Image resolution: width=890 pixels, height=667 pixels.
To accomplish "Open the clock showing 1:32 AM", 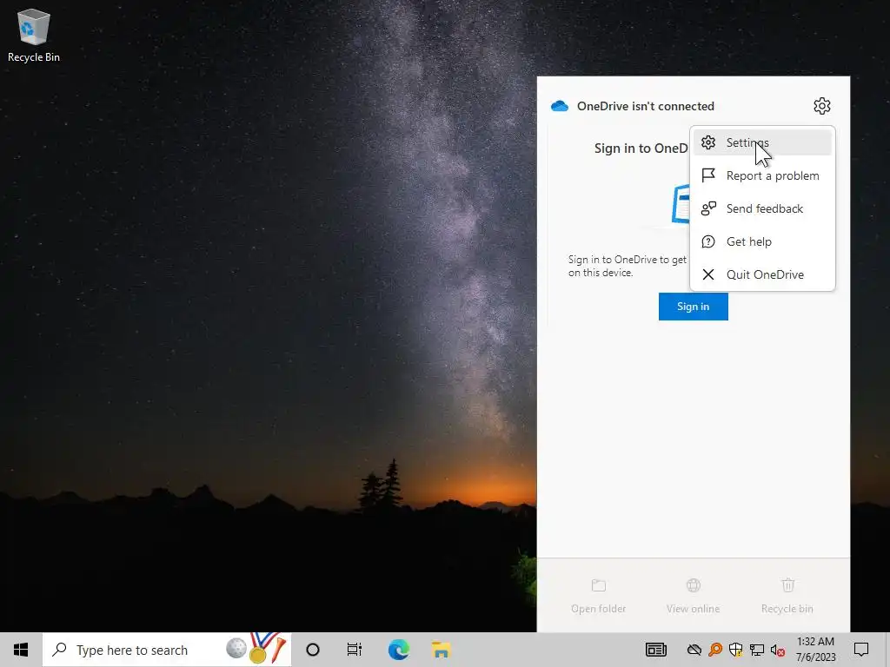I will pos(815,650).
